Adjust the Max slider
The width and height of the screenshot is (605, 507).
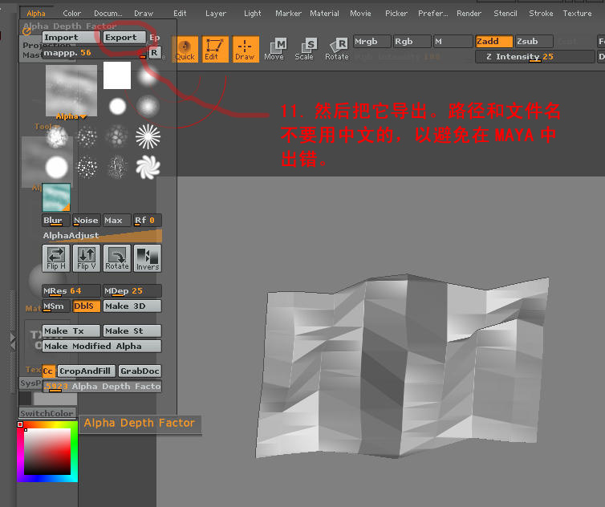pos(116,221)
